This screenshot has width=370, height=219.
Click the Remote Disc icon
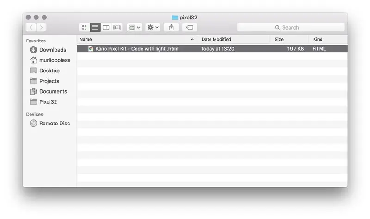(33, 123)
